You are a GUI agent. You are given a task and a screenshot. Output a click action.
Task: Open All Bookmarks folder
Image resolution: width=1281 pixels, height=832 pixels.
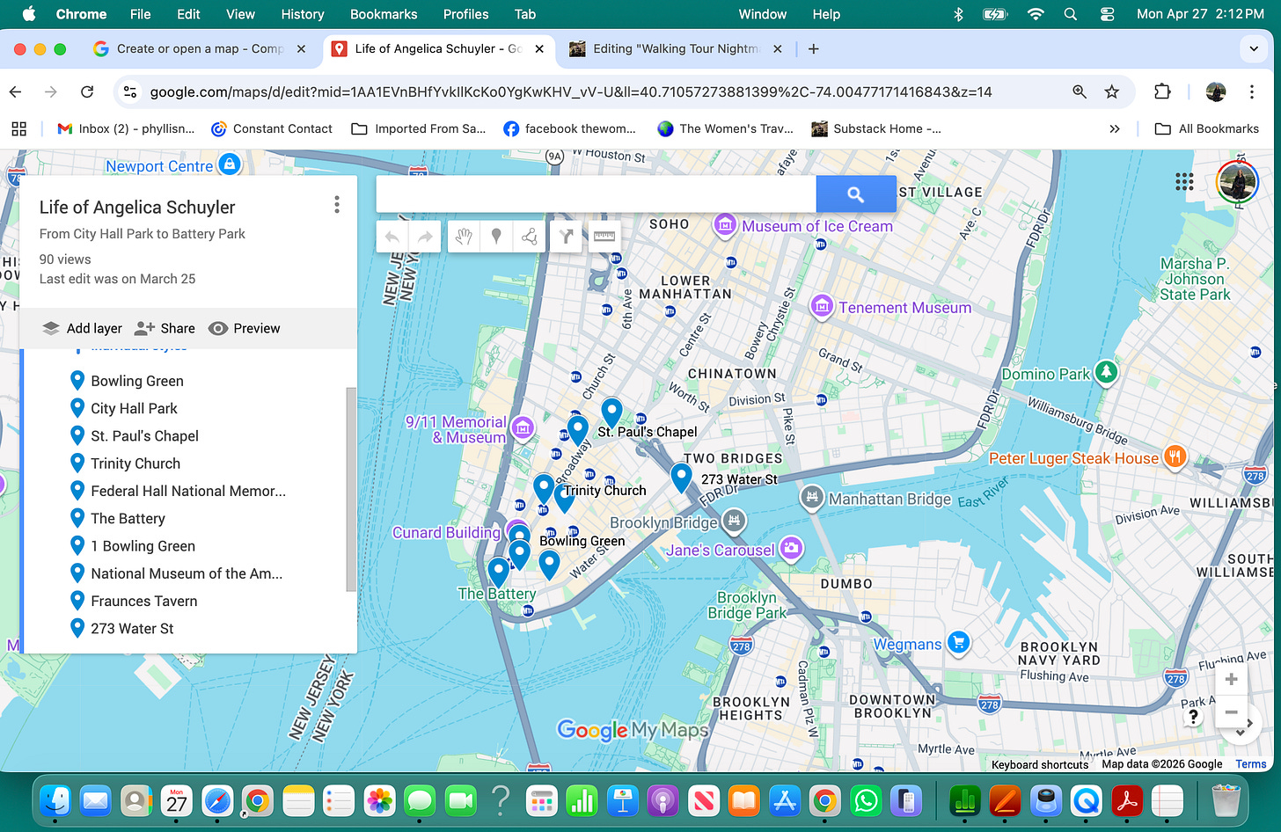pos(1207,128)
